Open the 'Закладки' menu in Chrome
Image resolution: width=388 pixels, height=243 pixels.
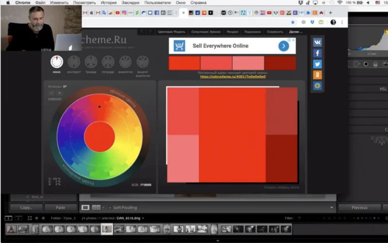130,2
